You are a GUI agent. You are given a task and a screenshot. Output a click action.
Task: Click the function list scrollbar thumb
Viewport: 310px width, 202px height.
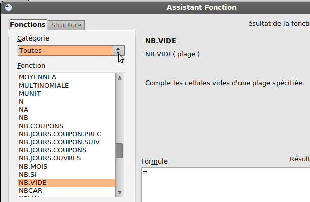coord(119,151)
